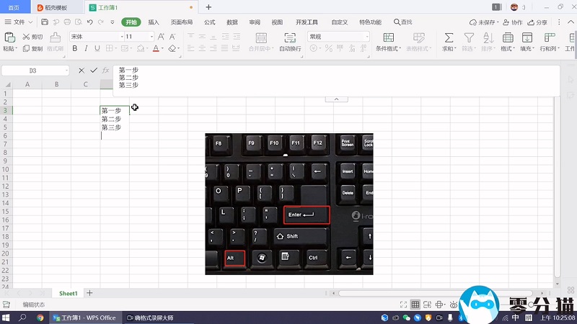Confirm the entry with the formula bar checkmark
Image resolution: width=577 pixels, height=324 pixels.
coord(94,71)
